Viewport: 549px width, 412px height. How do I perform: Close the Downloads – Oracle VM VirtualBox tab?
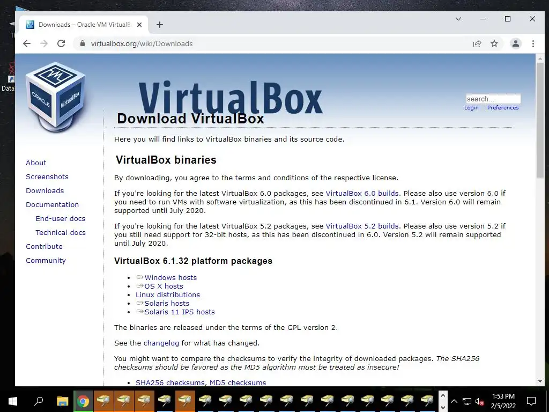pos(139,25)
